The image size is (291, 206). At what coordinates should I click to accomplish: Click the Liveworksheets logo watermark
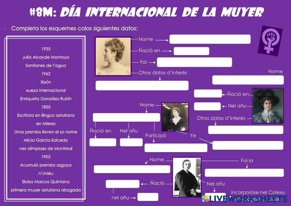pos(244,199)
